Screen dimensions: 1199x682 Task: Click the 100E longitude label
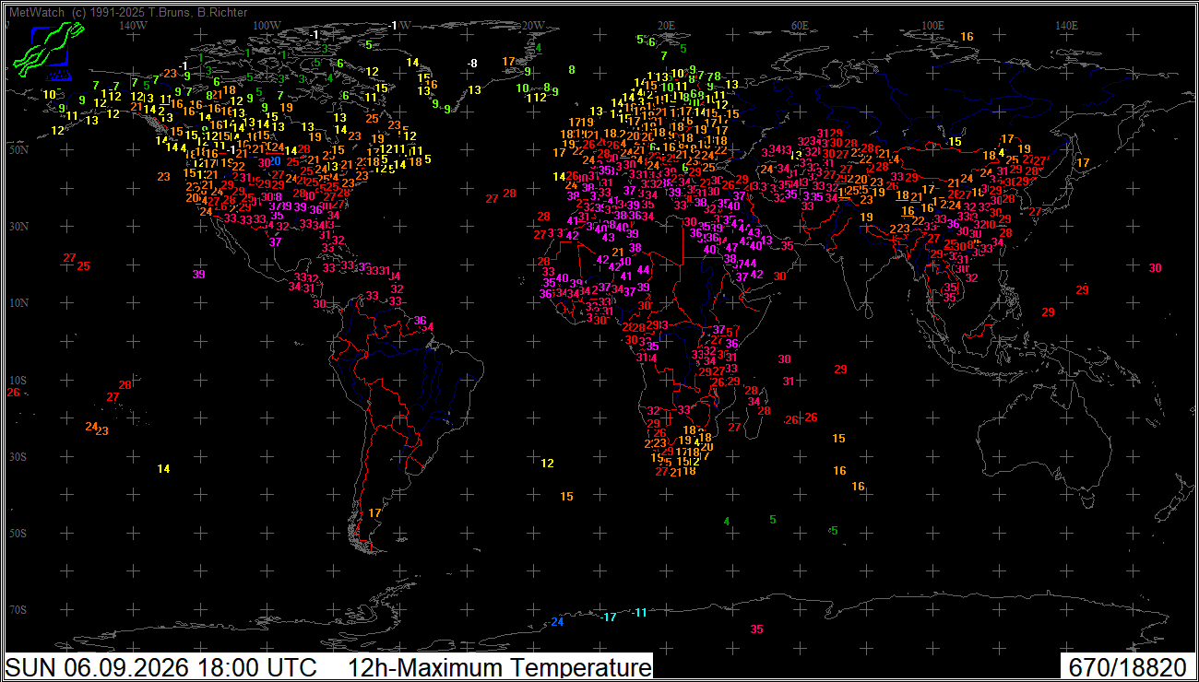click(933, 25)
